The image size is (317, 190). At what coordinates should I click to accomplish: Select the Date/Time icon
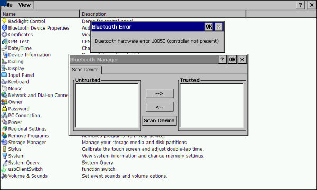tap(4, 48)
